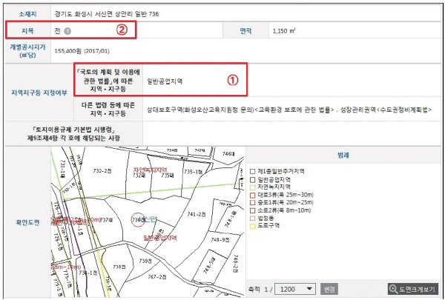Click the 도로구역 legend box
The width and height of the screenshot is (445, 300).
[253, 227]
